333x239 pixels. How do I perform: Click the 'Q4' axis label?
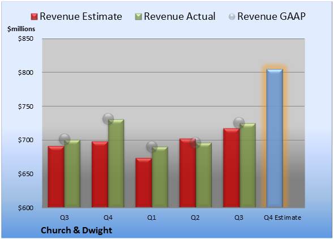click(108, 217)
